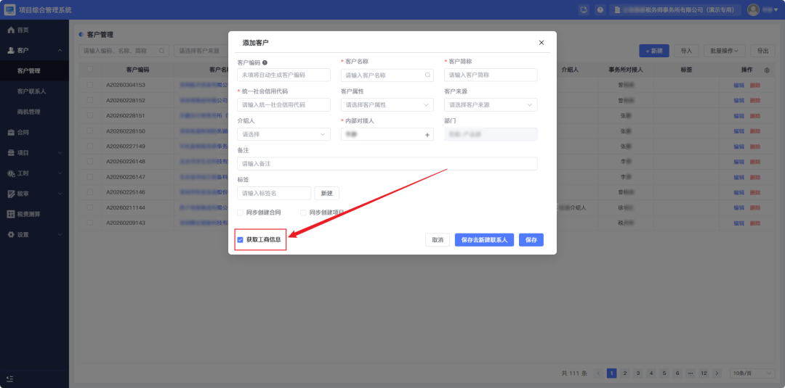This screenshot has height=388, width=785.
Task: Expand the 税审 sidebar menu
Action: (34, 194)
